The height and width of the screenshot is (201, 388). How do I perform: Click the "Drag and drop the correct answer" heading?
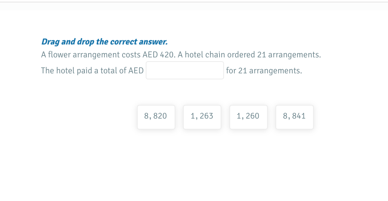pos(104,41)
